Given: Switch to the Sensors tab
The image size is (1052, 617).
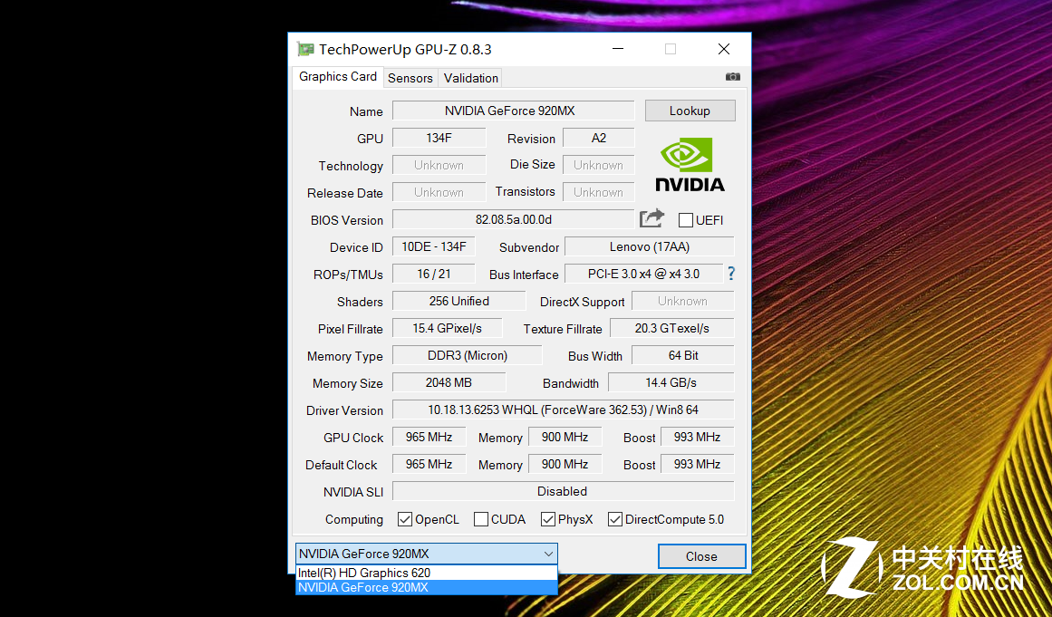Looking at the screenshot, I should click(x=410, y=78).
